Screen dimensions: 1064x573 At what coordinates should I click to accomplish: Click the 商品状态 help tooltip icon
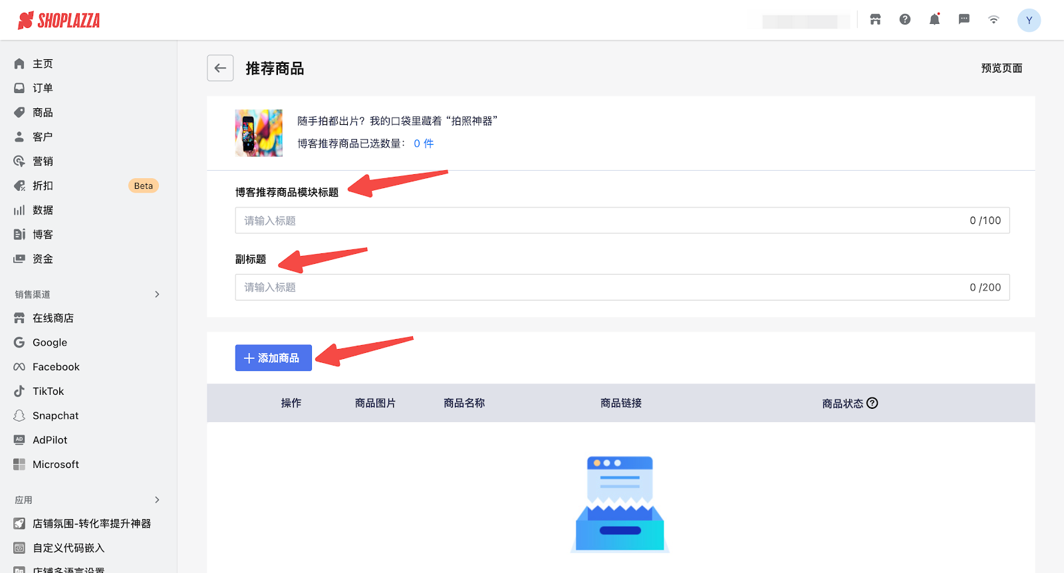point(872,403)
